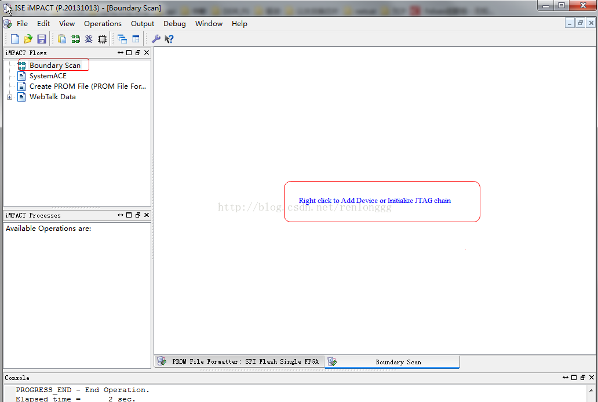598x402 pixels.
Task: Minimize the inner Boundary Scan document window
Action: click(570, 24)
